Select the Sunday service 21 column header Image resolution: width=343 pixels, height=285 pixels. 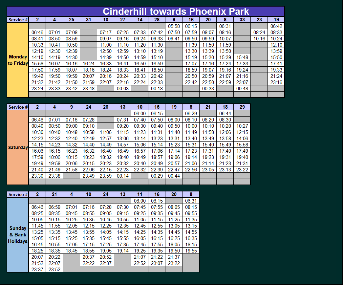click(54, 194)
